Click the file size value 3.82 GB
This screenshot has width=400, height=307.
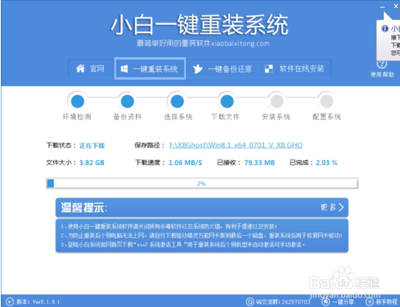[92, 163]
